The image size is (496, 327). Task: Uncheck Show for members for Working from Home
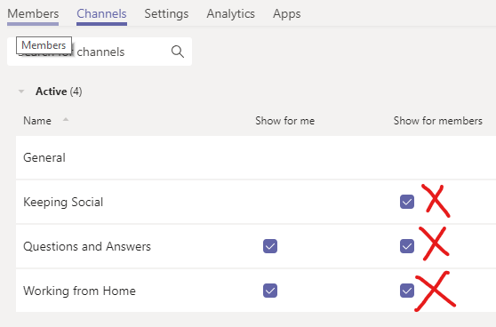pyautogui.click(x=407, y=291)
